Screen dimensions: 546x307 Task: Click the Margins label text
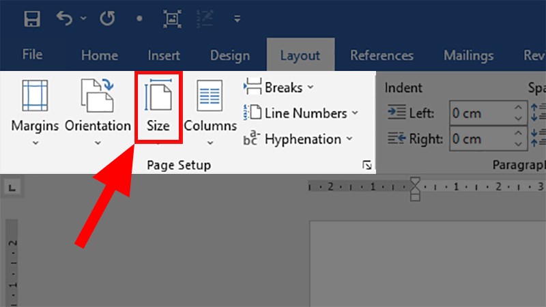[35, 126]
